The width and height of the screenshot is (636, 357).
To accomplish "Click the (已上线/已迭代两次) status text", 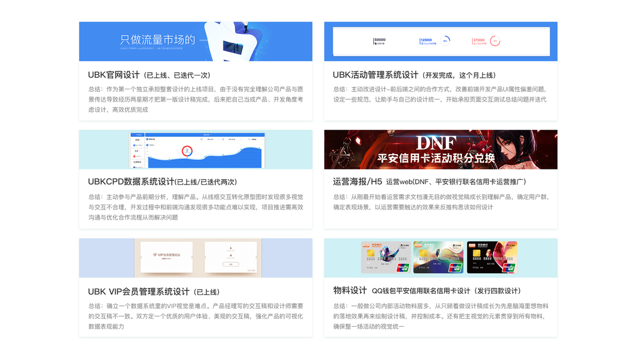I will 206,182.
